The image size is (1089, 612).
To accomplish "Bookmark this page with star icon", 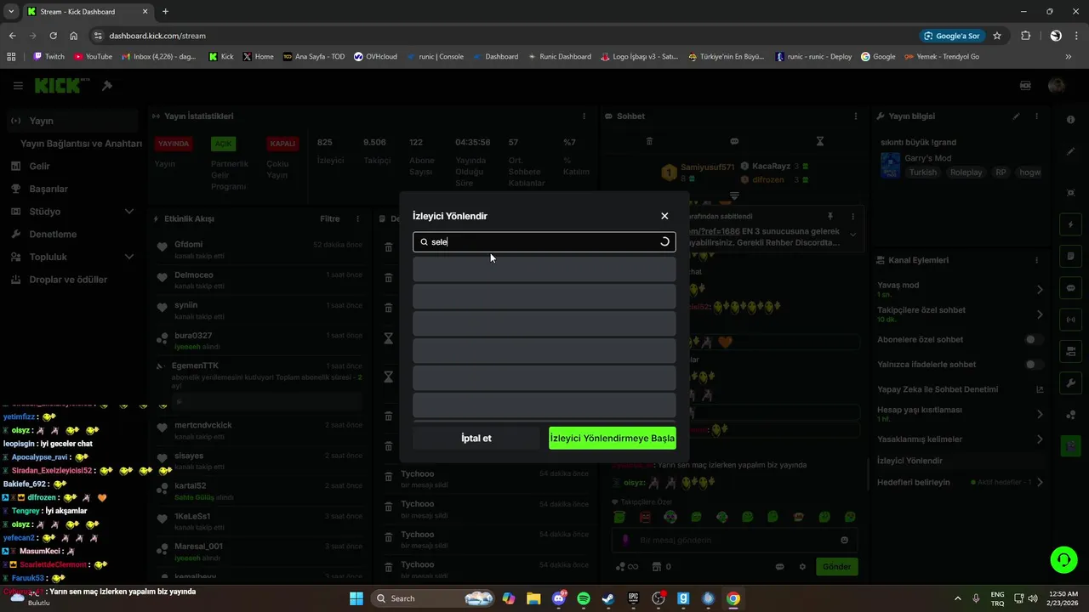I will point(997,36).
